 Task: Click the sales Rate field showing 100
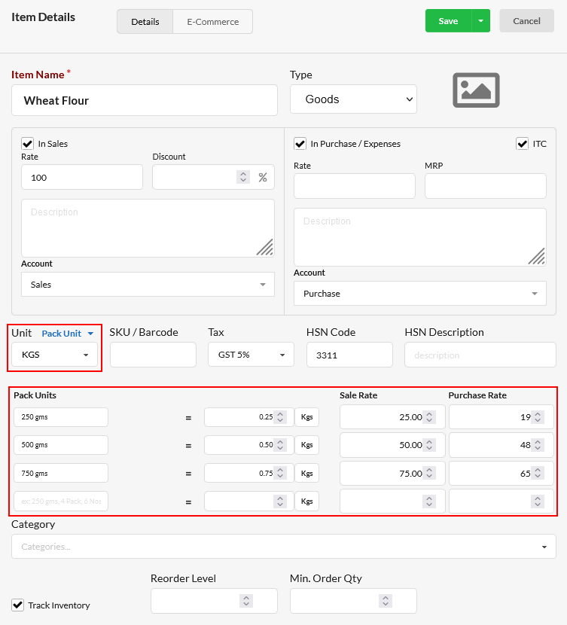click(x=82, y=178)
